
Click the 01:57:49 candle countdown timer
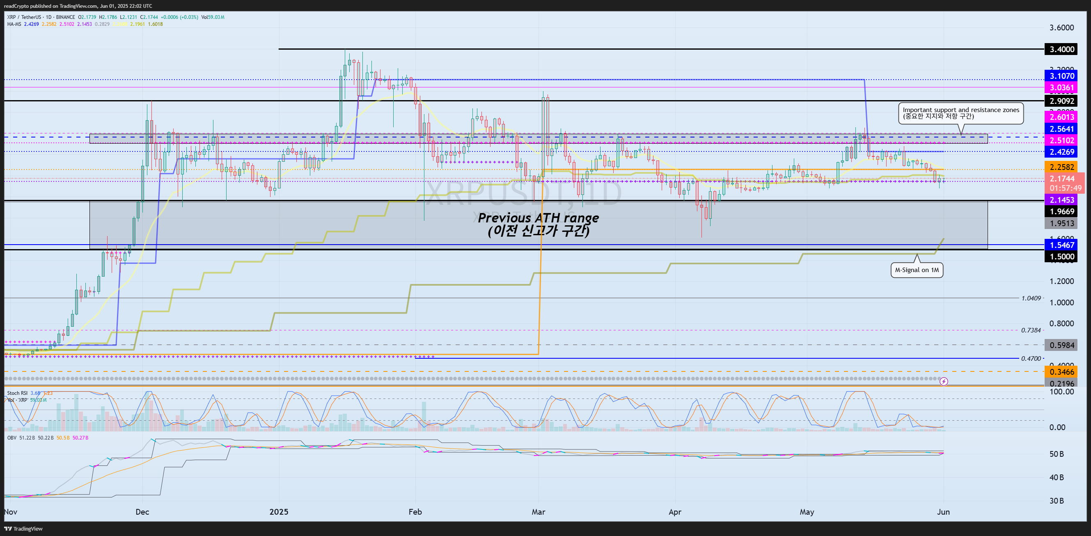coord(1065,188)
